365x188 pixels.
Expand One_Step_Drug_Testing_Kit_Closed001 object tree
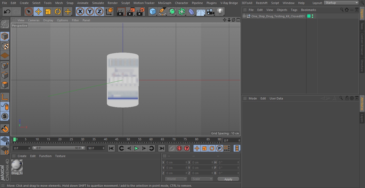pos(244,16)
